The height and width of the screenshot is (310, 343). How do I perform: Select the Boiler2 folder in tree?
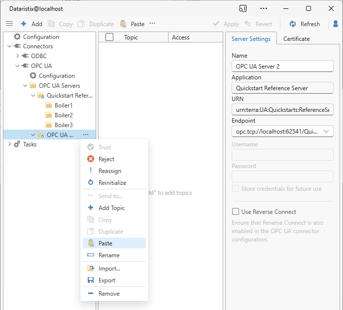pos(63,115)
